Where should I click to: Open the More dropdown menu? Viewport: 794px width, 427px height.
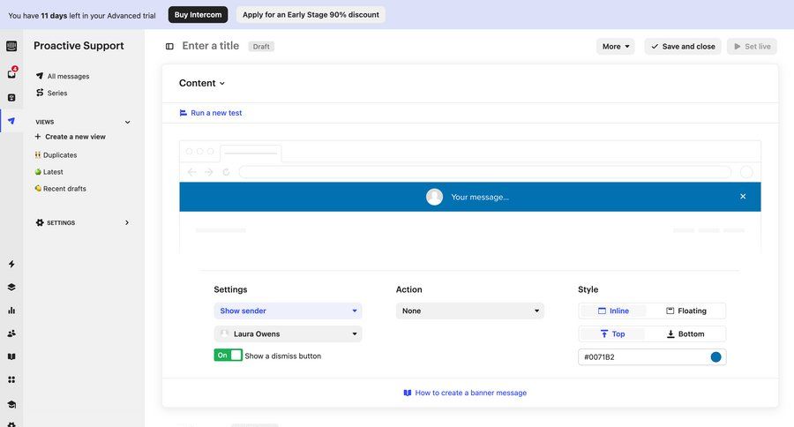tap(615, 46)
